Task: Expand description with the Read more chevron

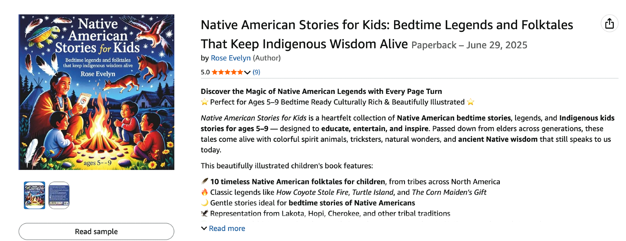Action: click(x=204, y=228)
